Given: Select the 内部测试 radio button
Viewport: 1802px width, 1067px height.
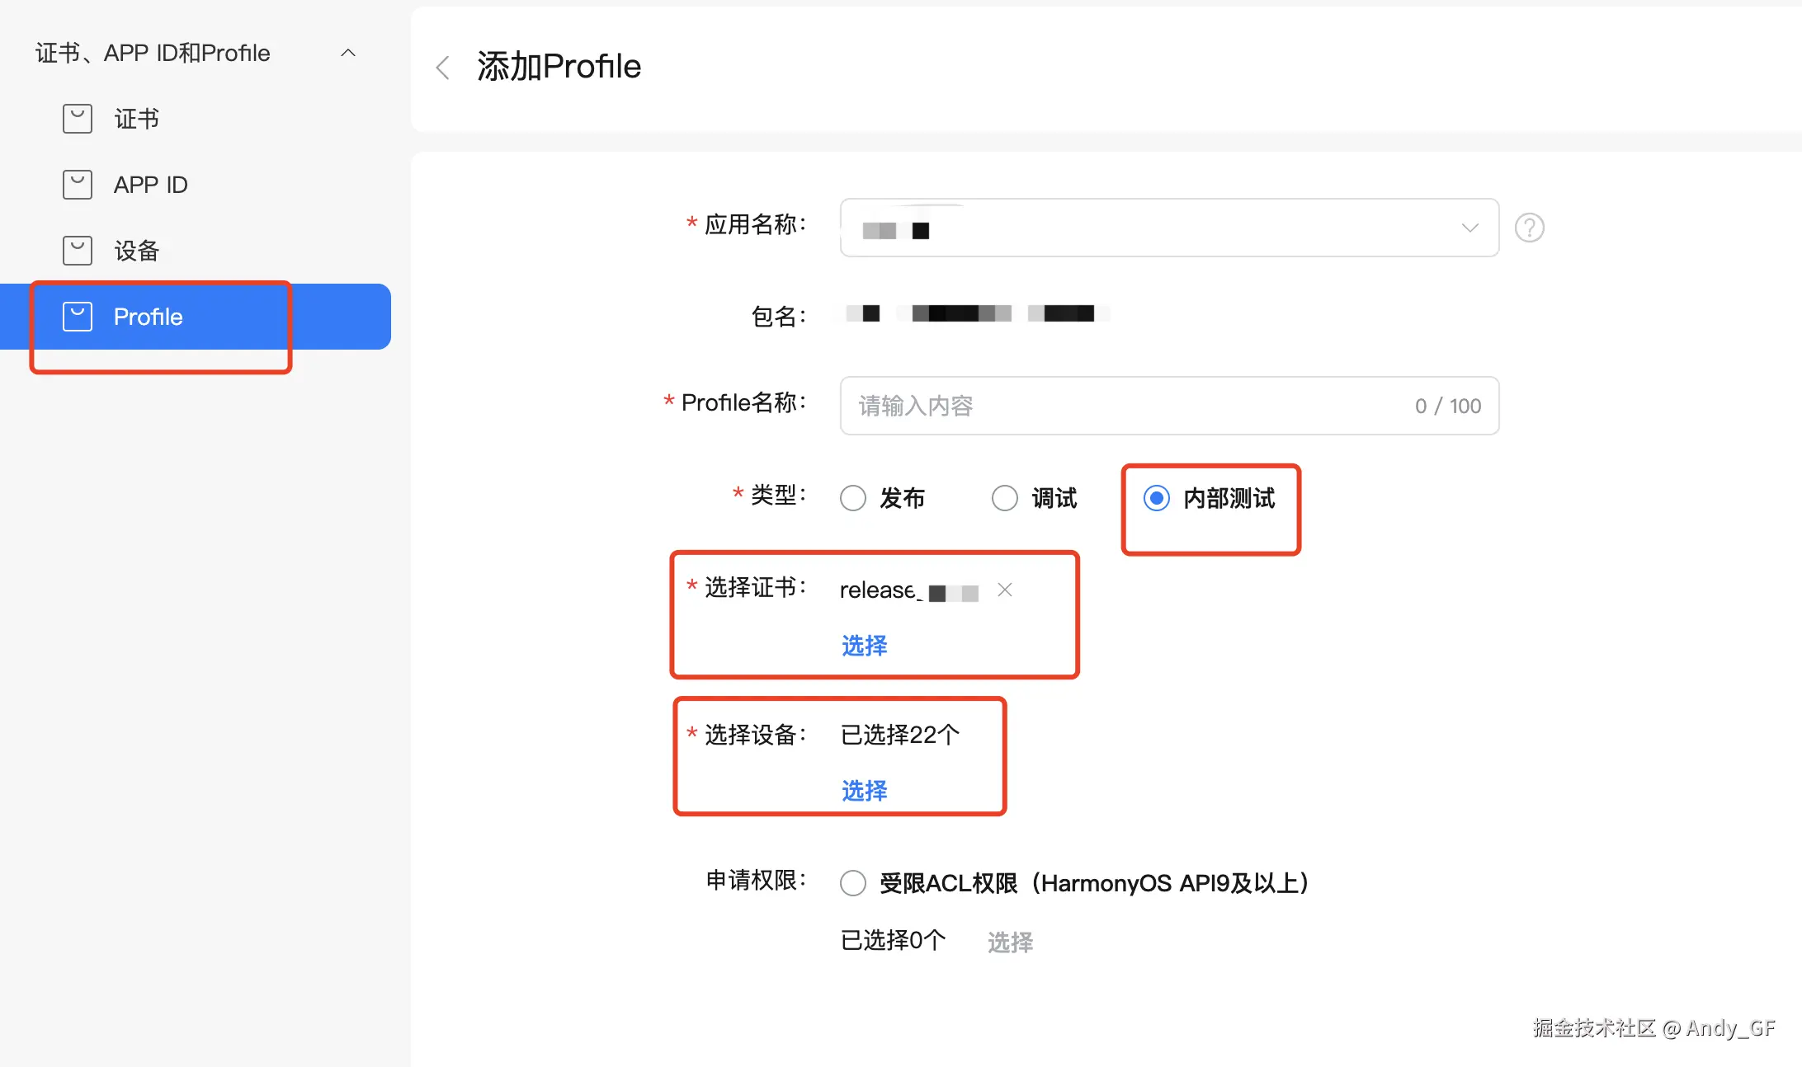Looking at the screenshot, I should pyautogui.click(x=1156, y=498).
